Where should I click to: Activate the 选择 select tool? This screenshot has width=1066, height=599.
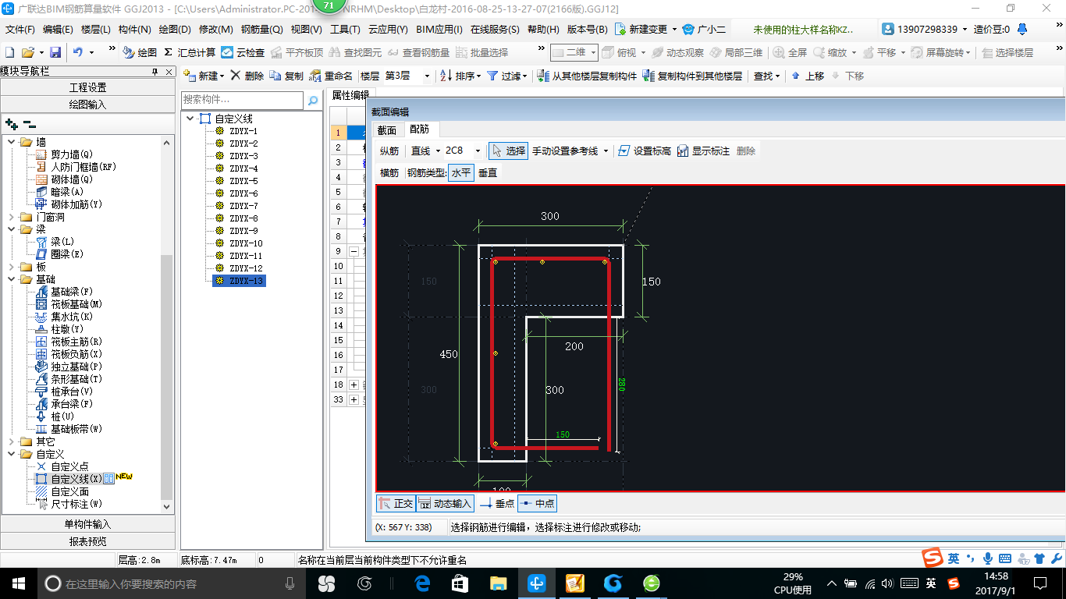508,151
